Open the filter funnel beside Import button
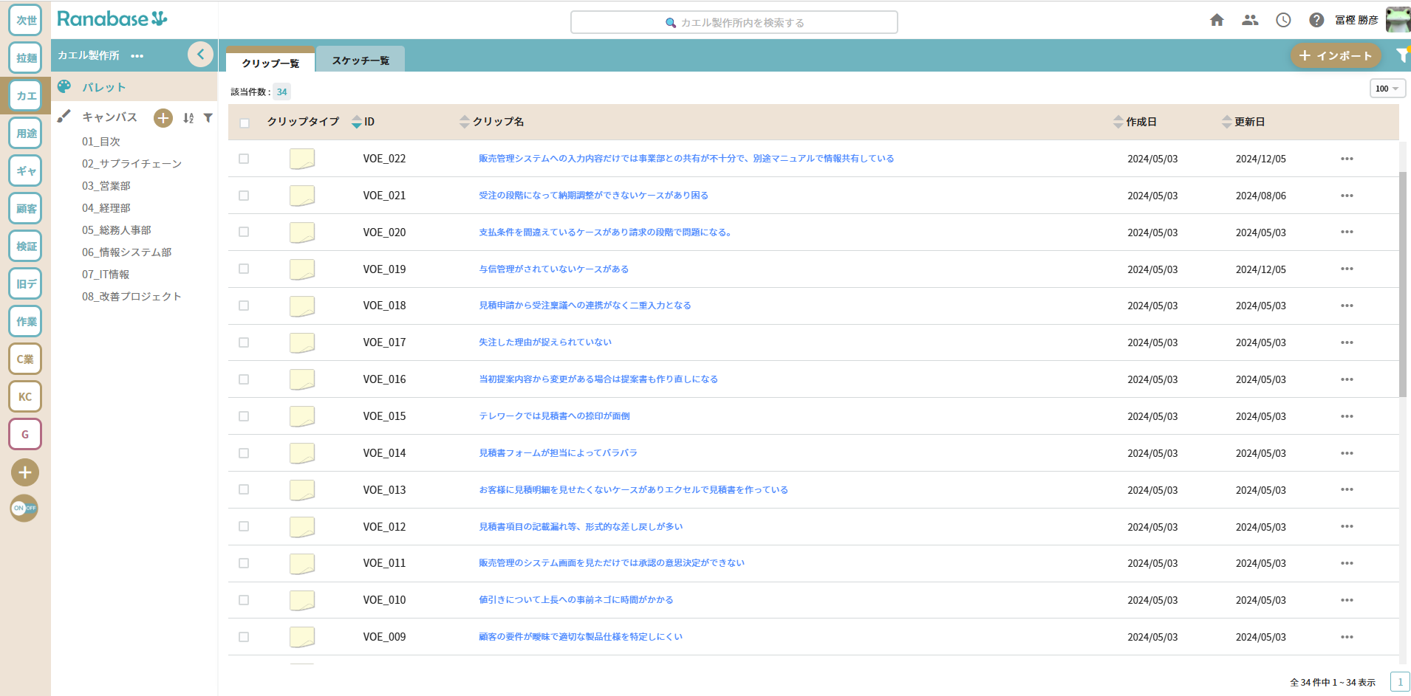 pos(1401,55)
